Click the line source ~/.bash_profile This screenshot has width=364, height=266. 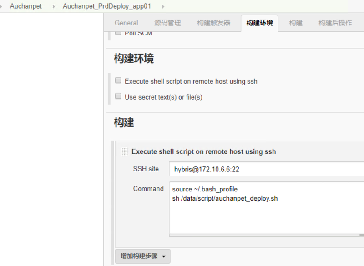tap(205, 189)
